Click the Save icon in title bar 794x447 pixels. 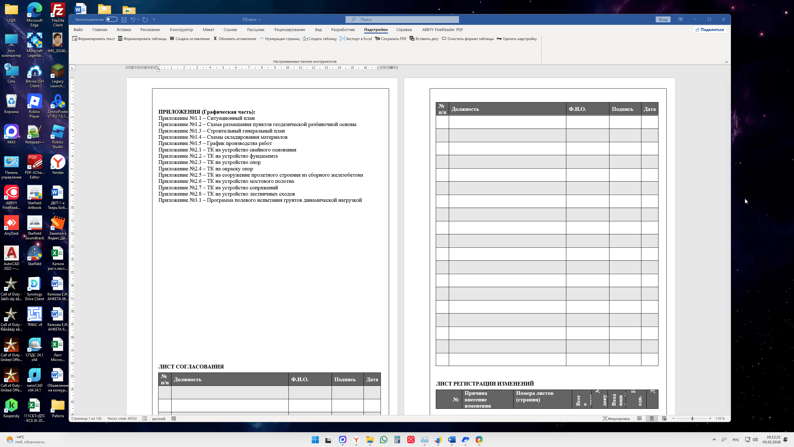click(124, 20)
